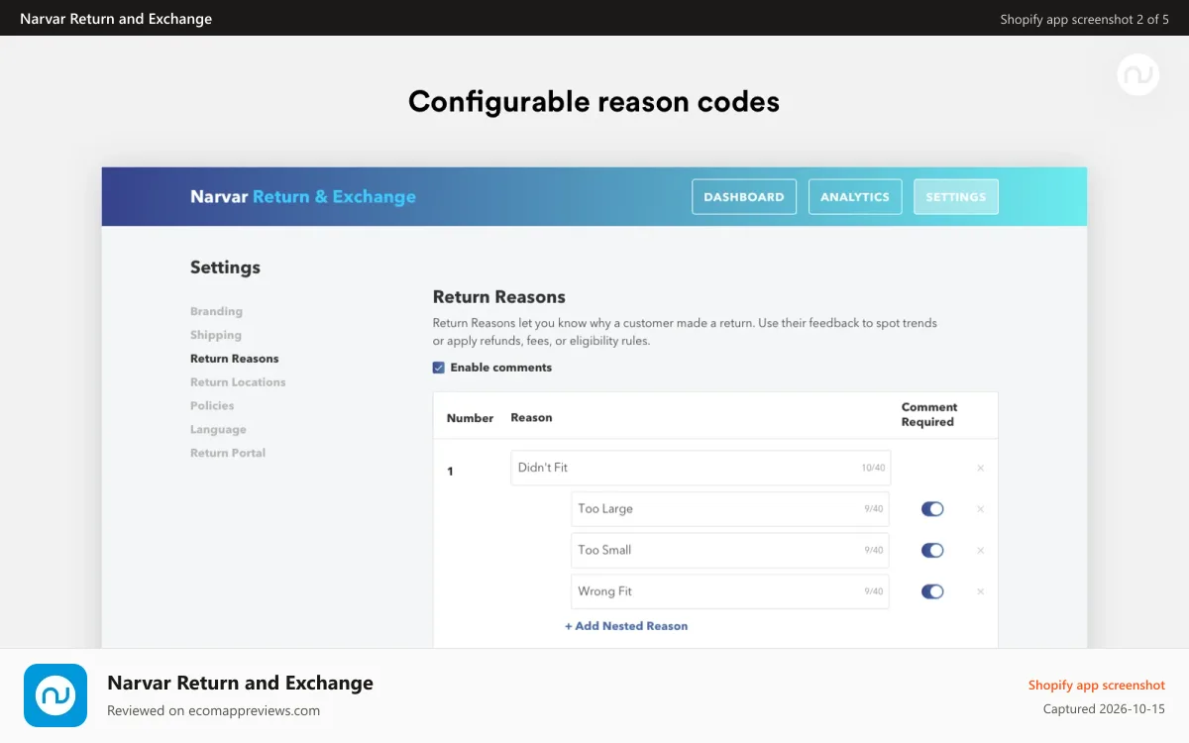Open Return Locations settings
Screen dimensions: 1189x743
point(238,382)
